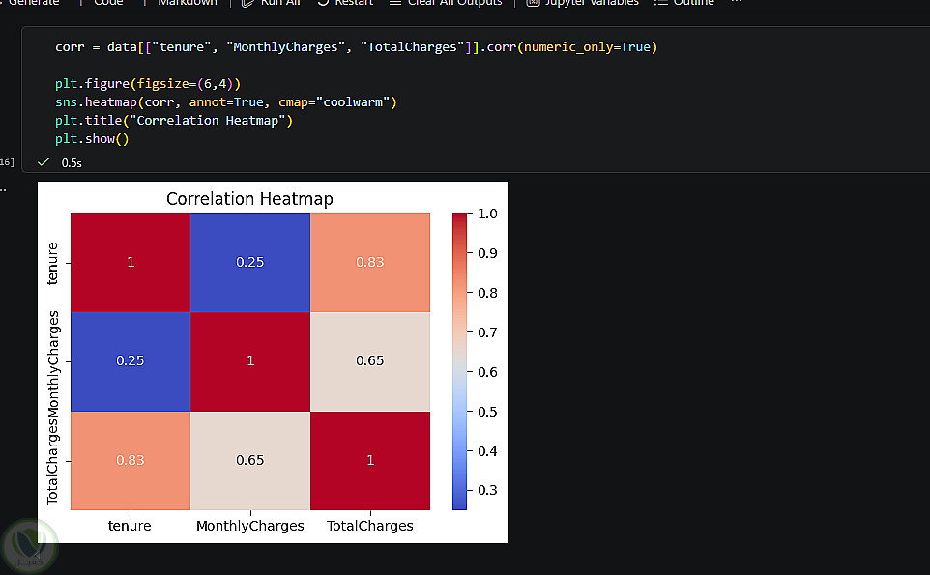Add a new Markdown cell
Screen dimensions: 930x575
click(179, 2)
